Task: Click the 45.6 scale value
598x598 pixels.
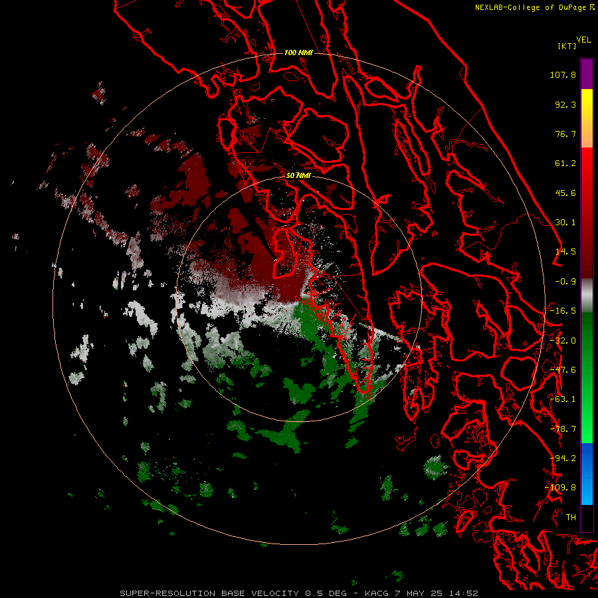Action: click(565, 193)
